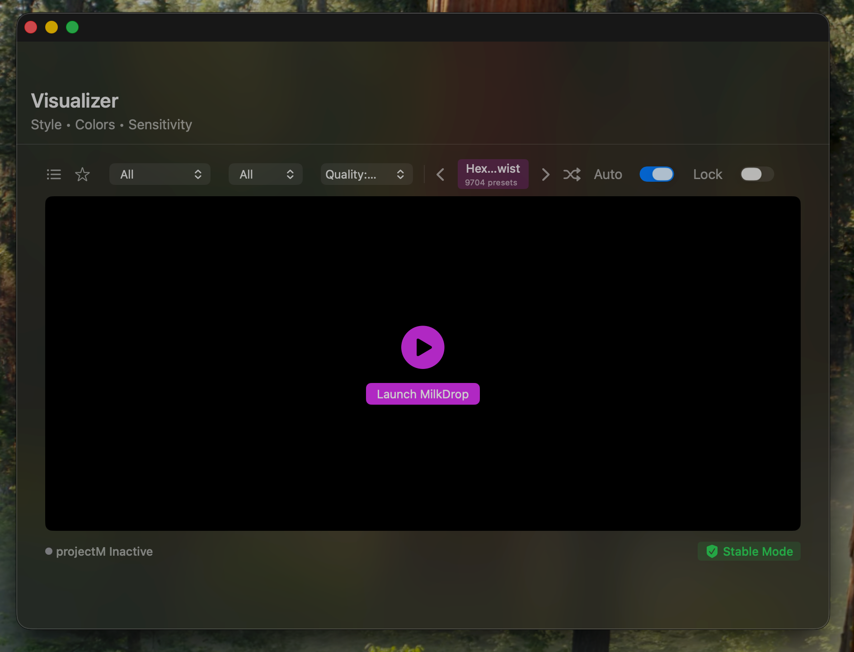
Task: Click the Style · Colors · Sensitivity subtitle
Action: pyautogui.click(x=112, y=124)
